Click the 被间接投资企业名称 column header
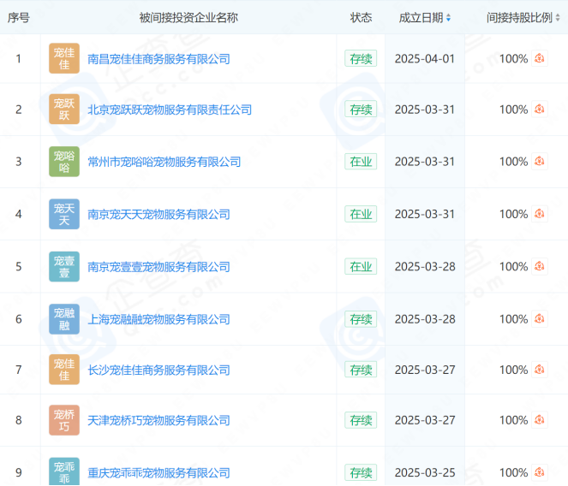This screenshot has height=486, width=568. (x=188, y=17)
